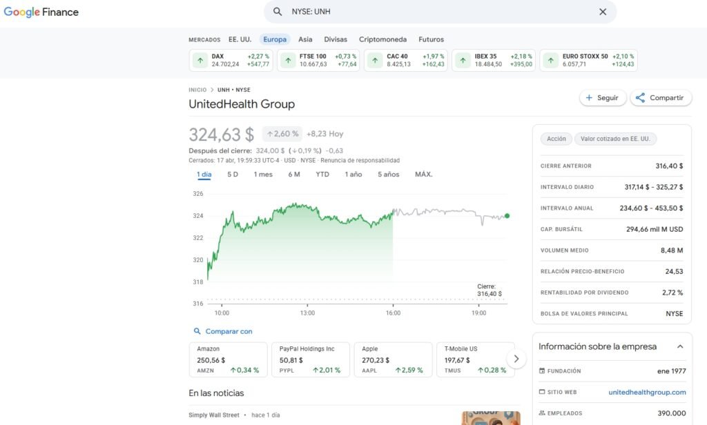
Task: Click the calendar icon next to FUNDACIÓN
Action: [x=542, y=371]
